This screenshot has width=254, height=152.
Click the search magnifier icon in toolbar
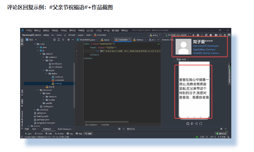[x=220, y=35]
